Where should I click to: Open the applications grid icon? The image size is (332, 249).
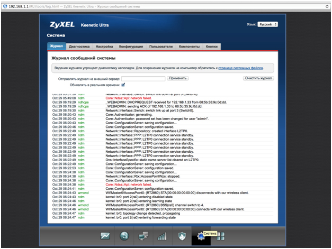(220, 236)
